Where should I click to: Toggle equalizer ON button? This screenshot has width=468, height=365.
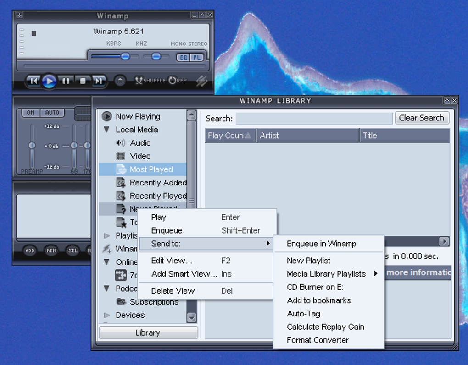coord(30,113)
